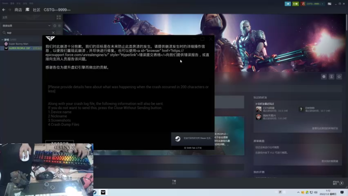This screenshot has height=196, width=348.
Task: Click the ready-to-play filter icon
Action: coord(60,26)
